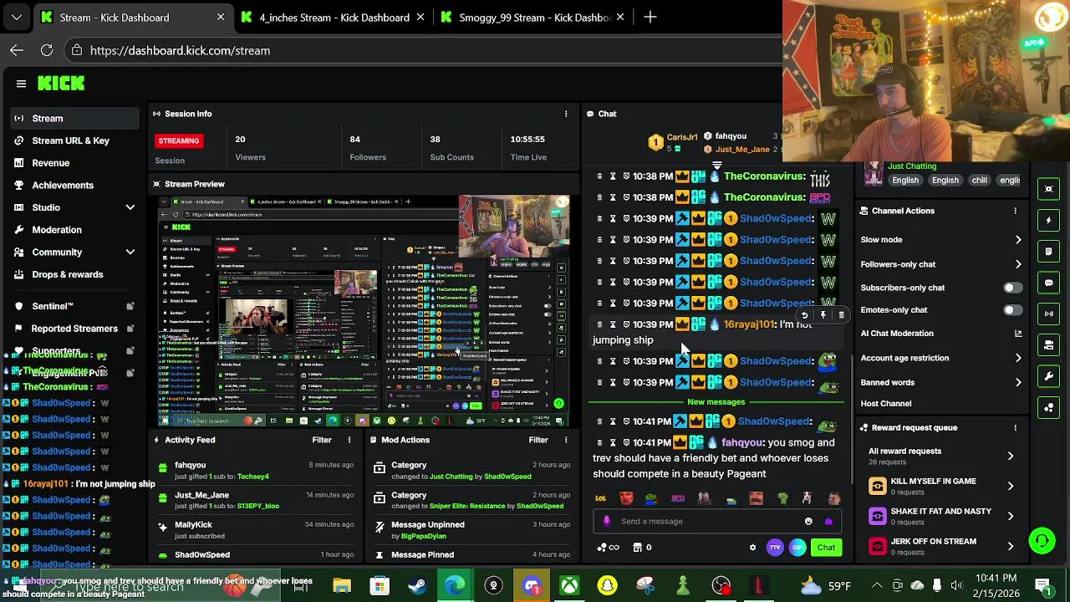The width and height of the screenshot is (1070, 602).
Task: Open Stream URL & Key in sidebar
Action: click(70, 140)
